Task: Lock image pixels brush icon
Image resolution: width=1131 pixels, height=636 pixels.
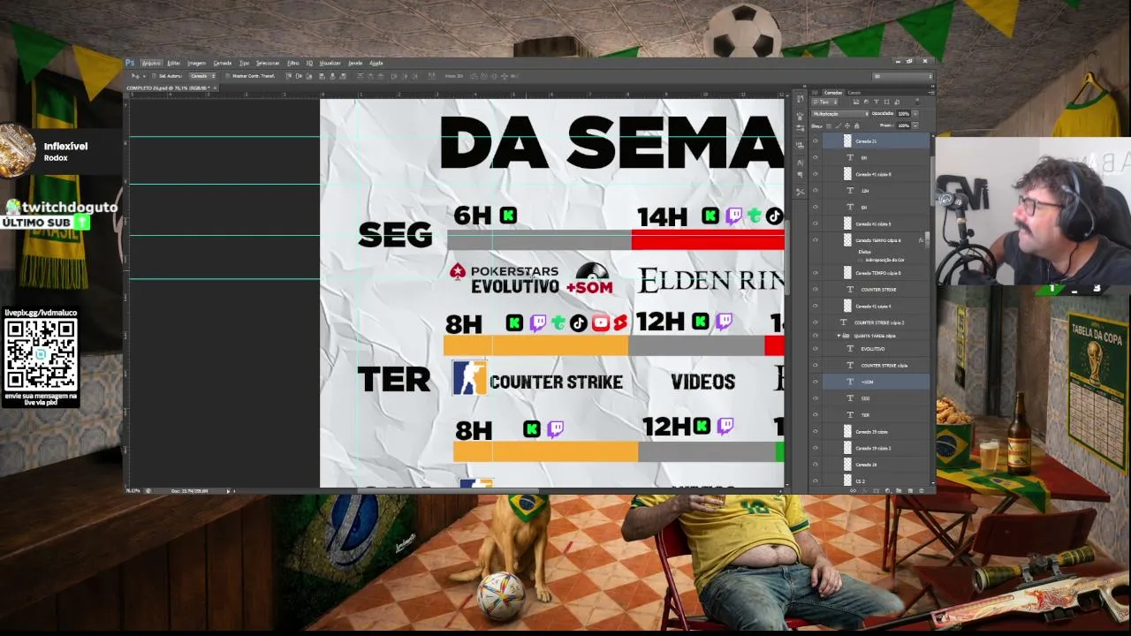Action: coord(838,125)
